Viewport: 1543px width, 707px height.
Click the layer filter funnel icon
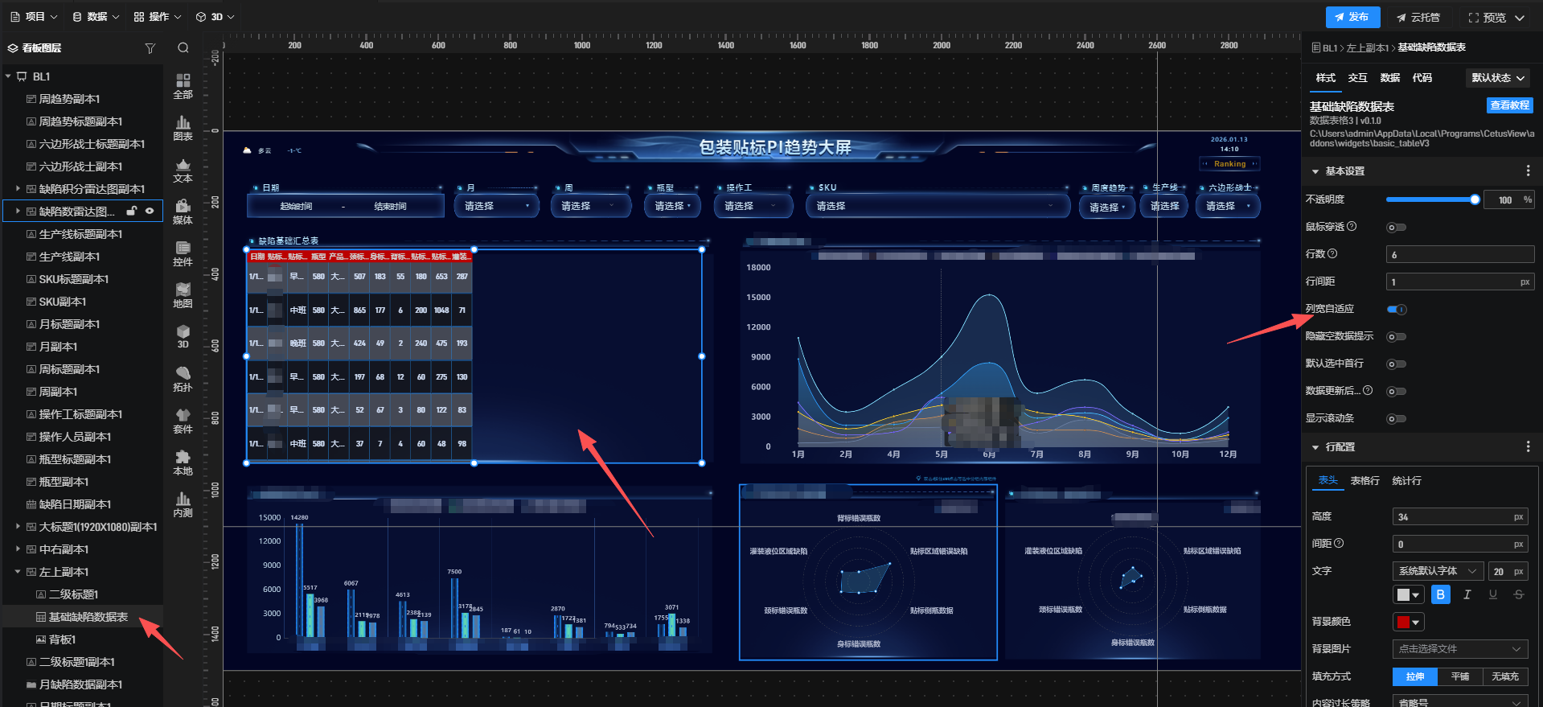150,48
